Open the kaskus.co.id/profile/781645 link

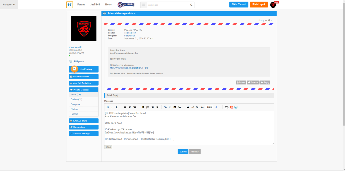129,68
